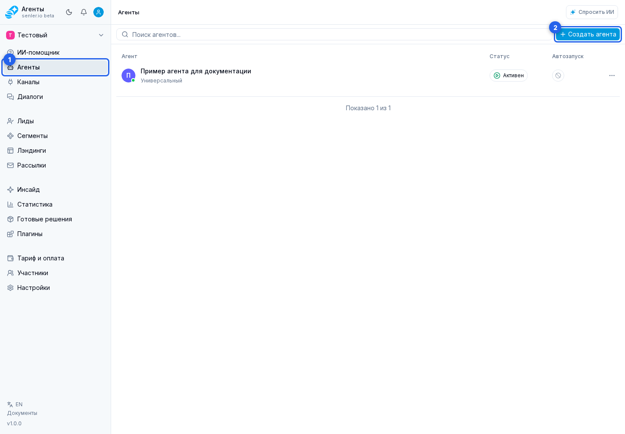Open Агенты in the sidebar

(x=56, y=67)
